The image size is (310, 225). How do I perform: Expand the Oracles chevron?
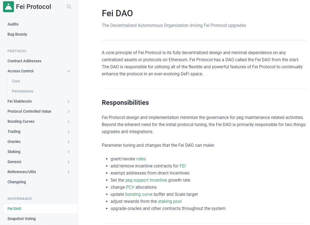pyautogui.click(x=68, y=141)
